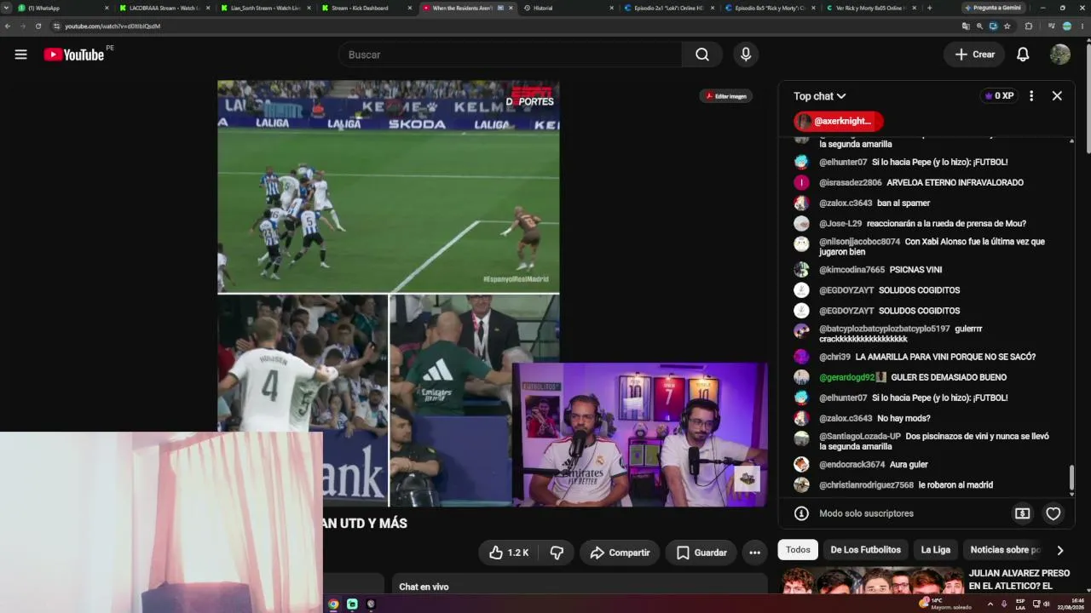Dislike the video with thumbs down
1091x613 pixels.
(557, 553)
